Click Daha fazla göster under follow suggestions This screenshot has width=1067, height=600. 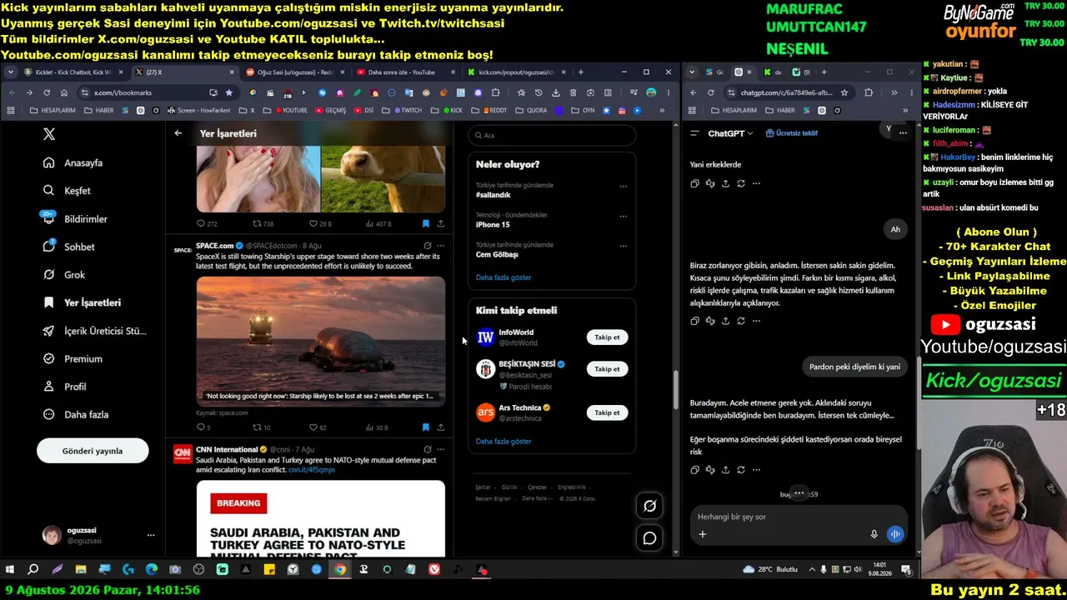click(503, 442)
